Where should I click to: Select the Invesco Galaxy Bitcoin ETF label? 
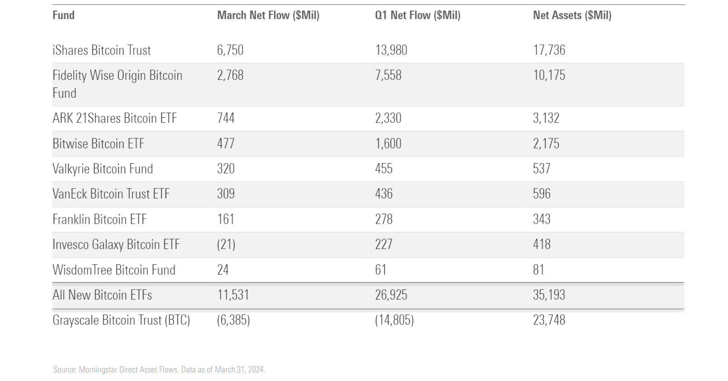(x=116, y=244)
